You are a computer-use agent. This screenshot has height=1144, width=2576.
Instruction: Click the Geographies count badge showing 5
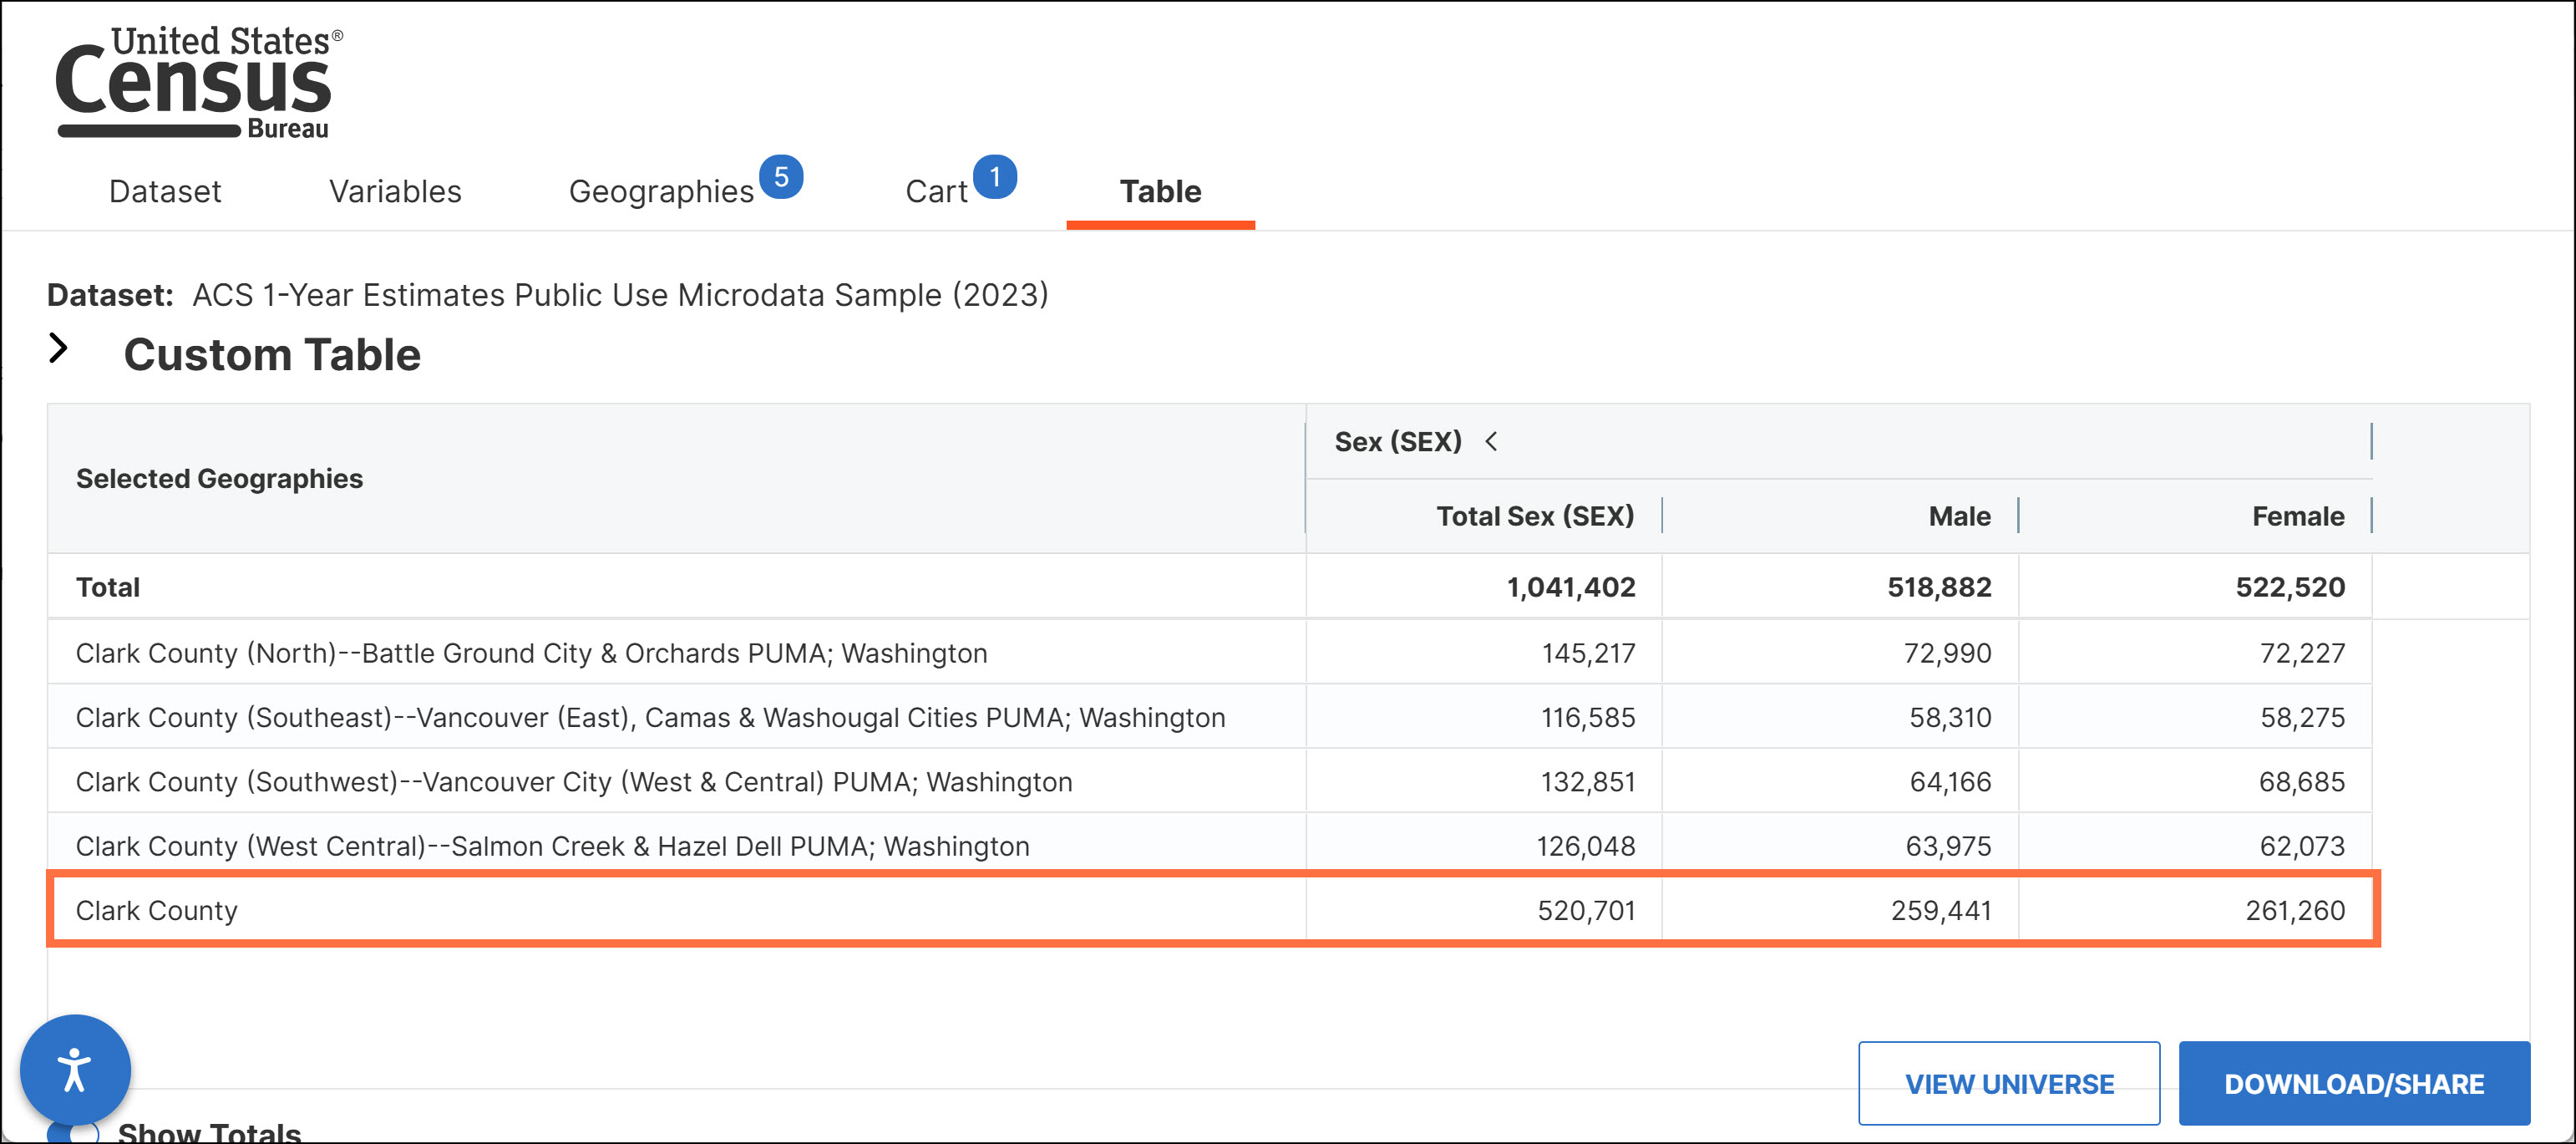(x=781, y=177)
